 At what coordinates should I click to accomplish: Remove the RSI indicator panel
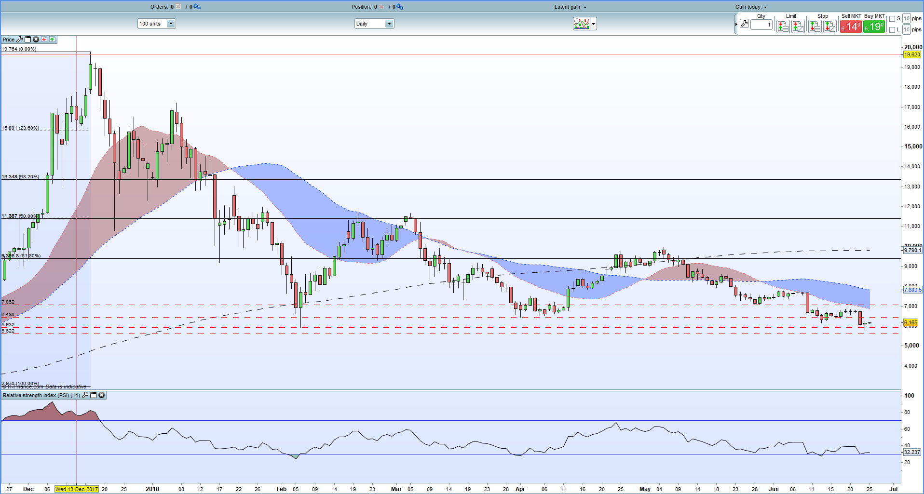pos(102,395)
